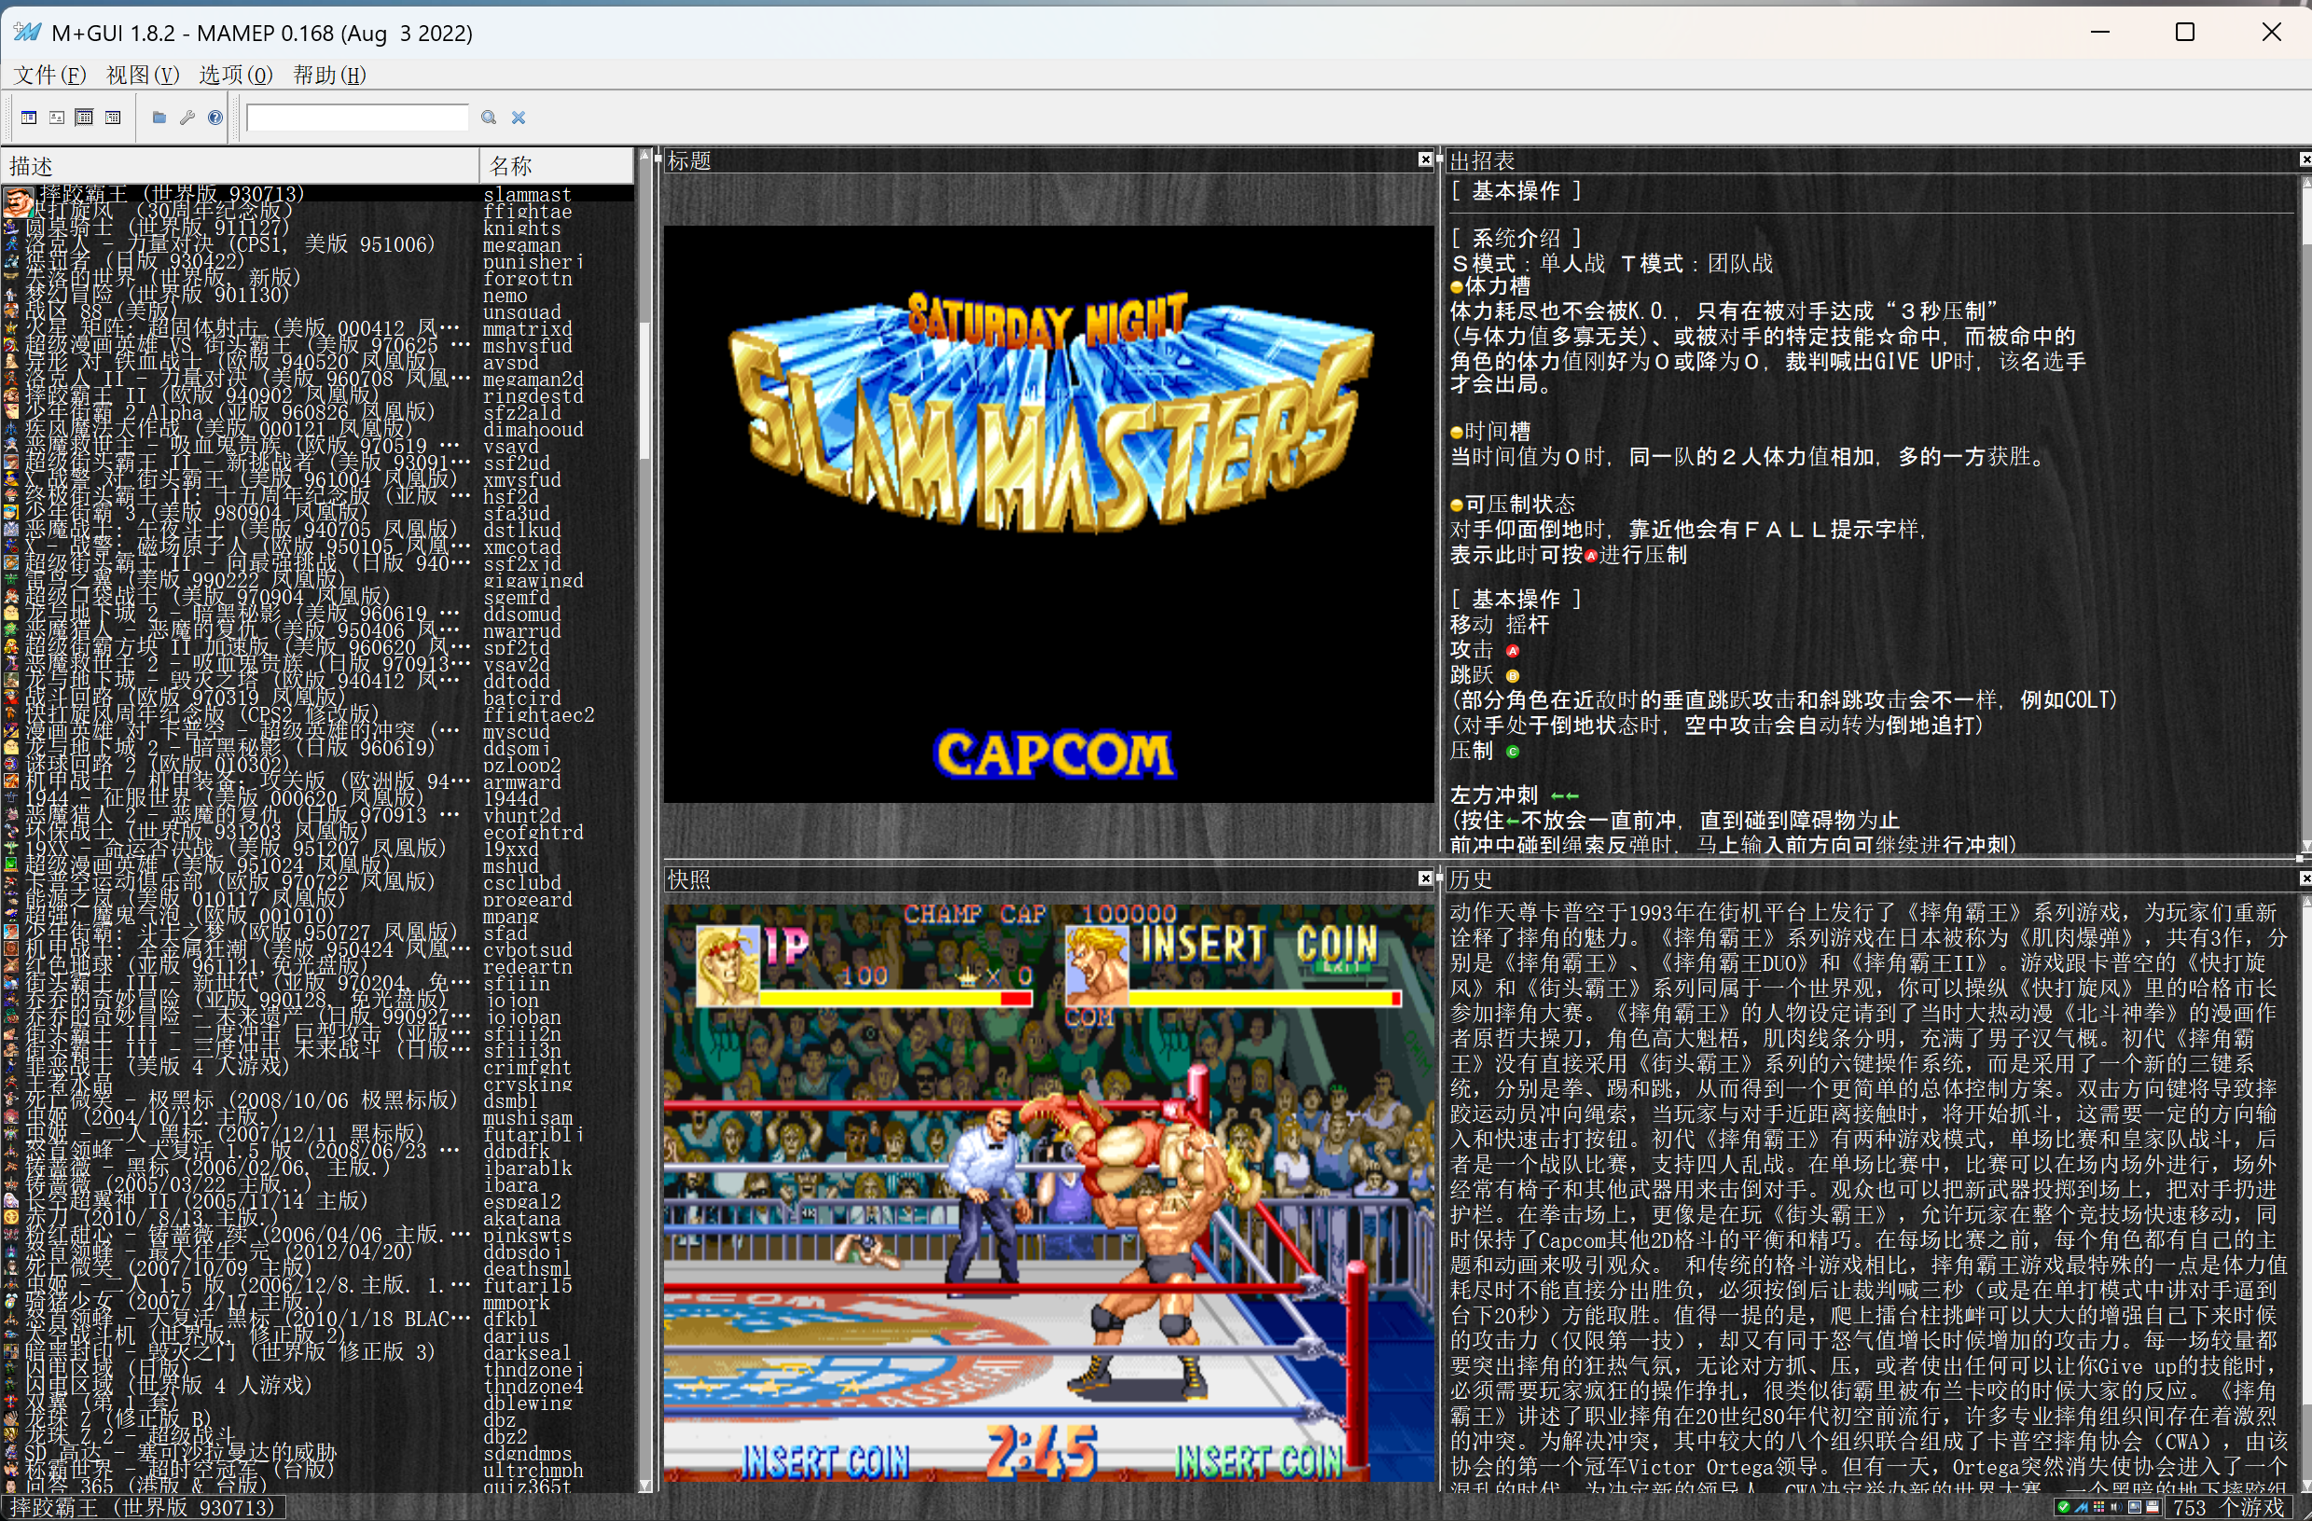Viewport: 2312px width, 1521px height.
Task: Toggle the grouped list view icon
Action: [x=113, y=118]
